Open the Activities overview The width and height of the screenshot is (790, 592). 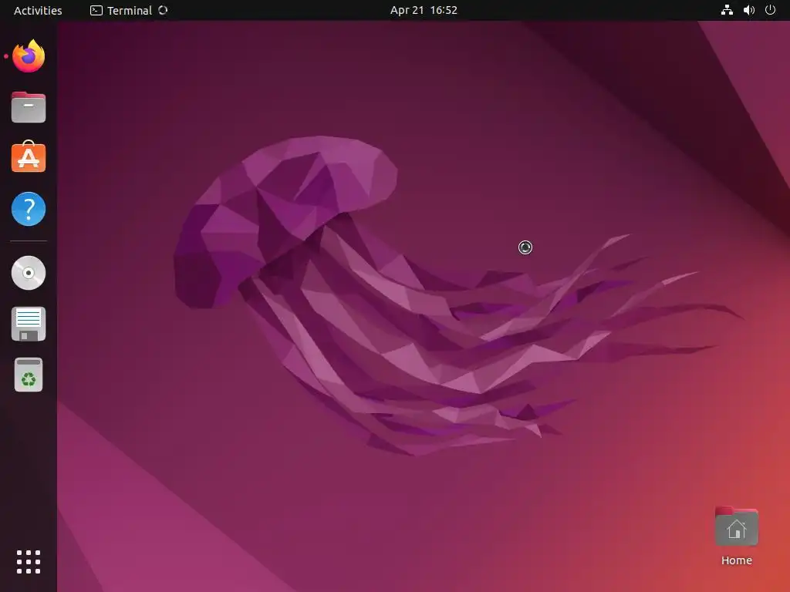coord(38,10)
